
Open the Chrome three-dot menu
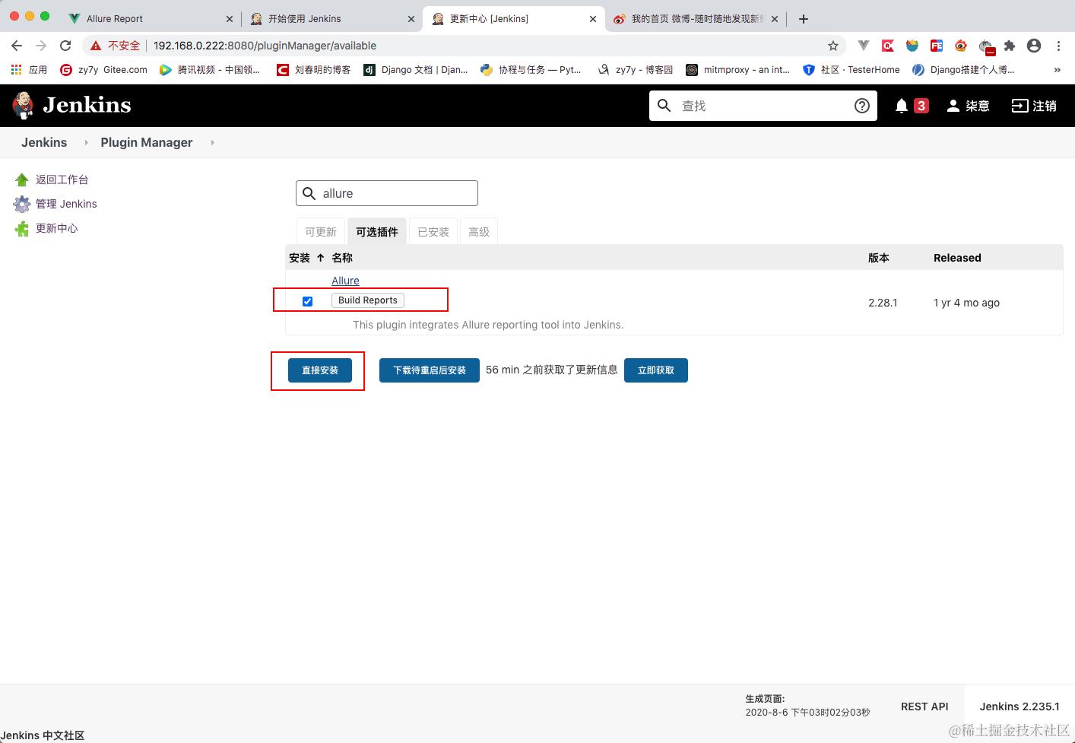tap(1058, 46)
